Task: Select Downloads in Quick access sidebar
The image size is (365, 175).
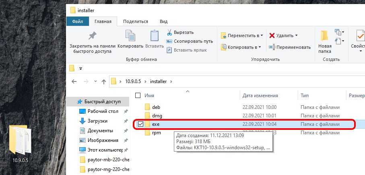Action: click(98, 121)
